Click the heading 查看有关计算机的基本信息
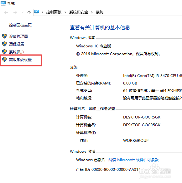182x183 pixels. point(100,28)
